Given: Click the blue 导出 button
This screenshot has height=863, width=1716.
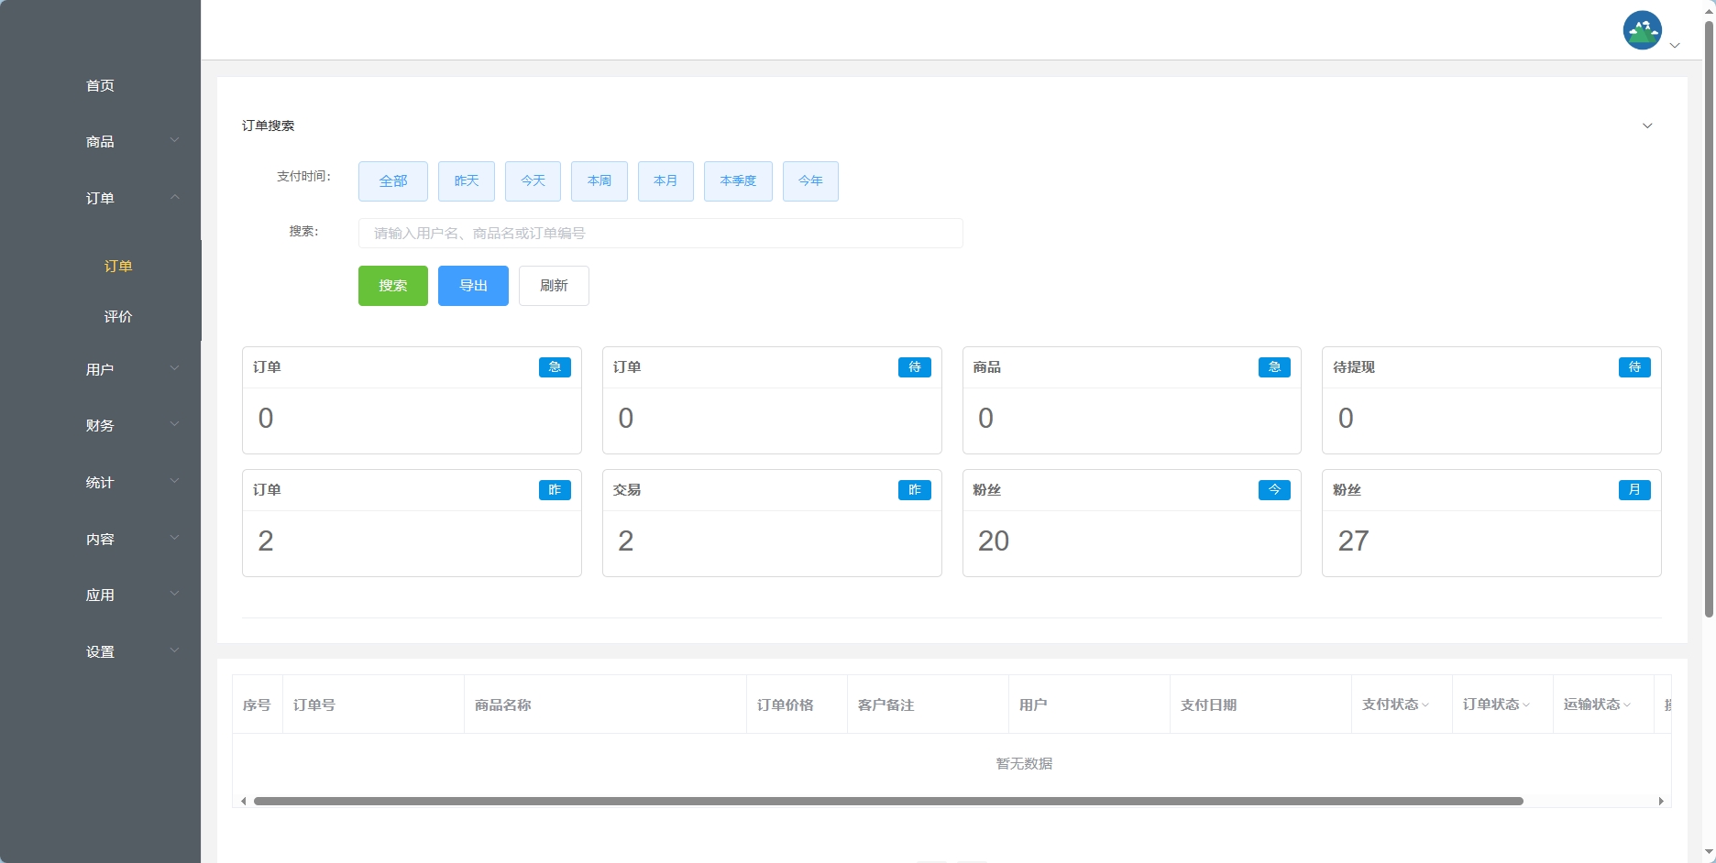Looking at the screenshot, I should tap(473, 286).
